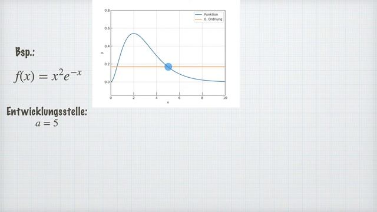Click the x-axis tick value 2
This screenshot has width=377, height=212.
pyautogui.click(x=134, y=98)
